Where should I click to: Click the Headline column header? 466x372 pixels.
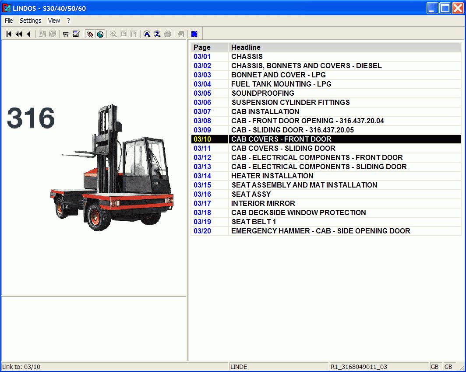[x=246, y=47]
